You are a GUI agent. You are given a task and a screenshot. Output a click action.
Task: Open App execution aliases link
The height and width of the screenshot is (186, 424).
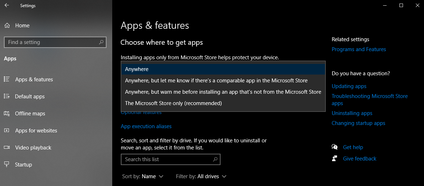coord(146,126)
